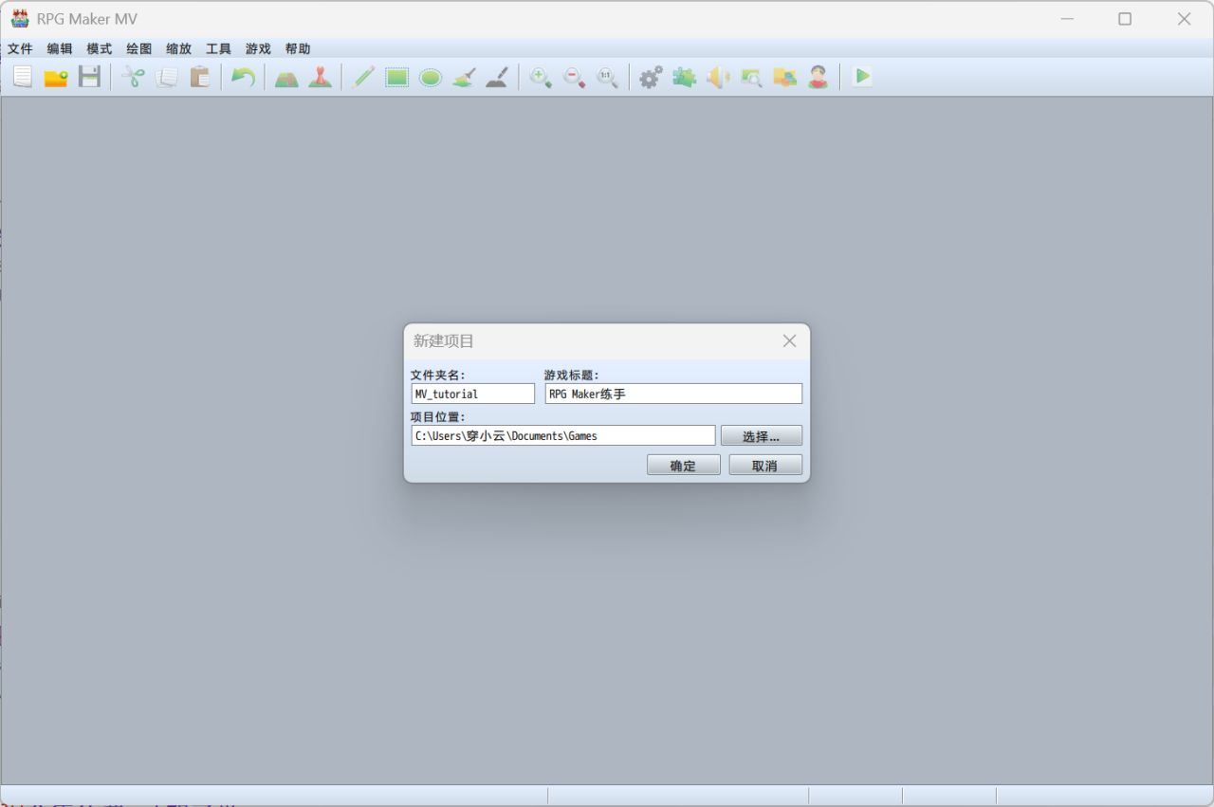Click the Zoom In magnifier icon

tap(541, 77)
